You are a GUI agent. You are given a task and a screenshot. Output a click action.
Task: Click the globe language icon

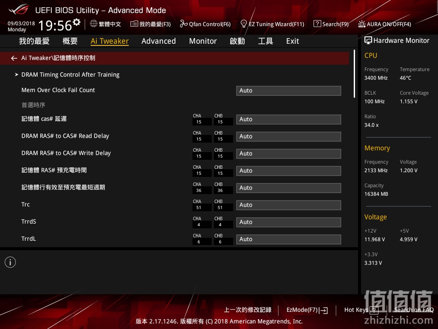click(94, 24)
